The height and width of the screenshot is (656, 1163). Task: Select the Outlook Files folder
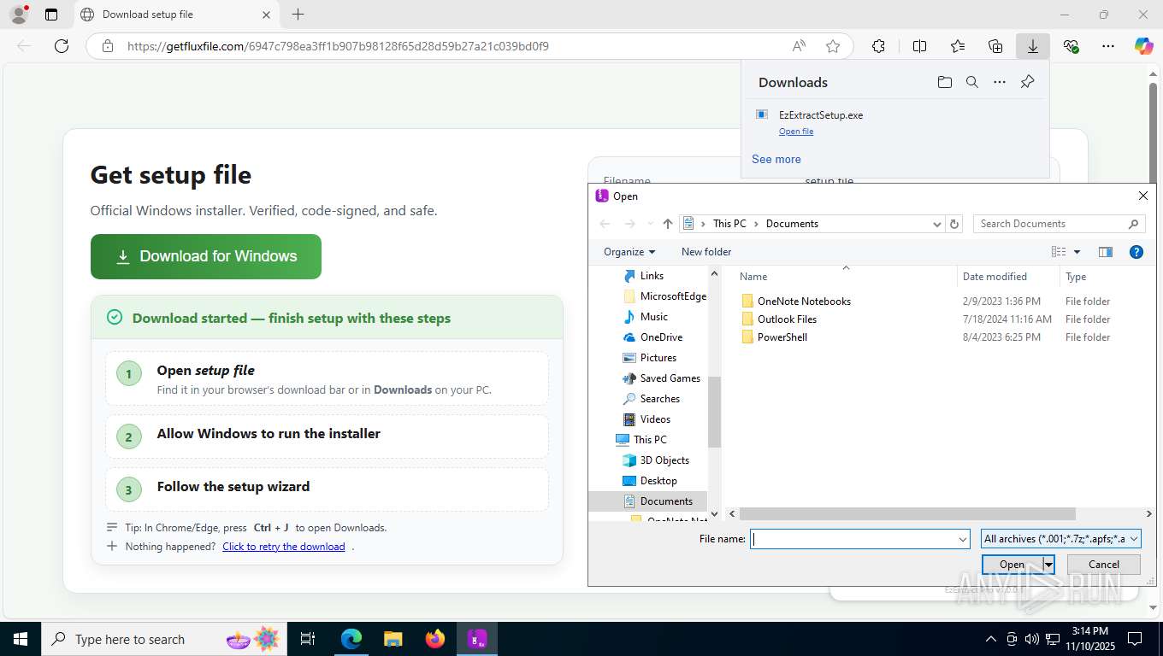tap(787, 319)
